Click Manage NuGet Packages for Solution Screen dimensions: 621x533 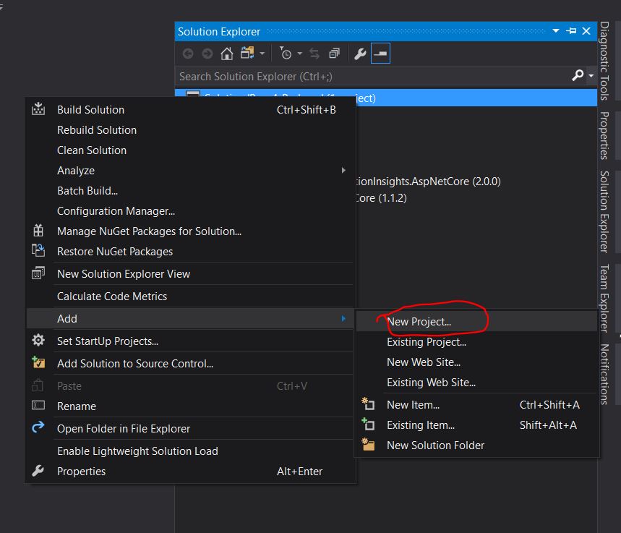pos(149,231)
